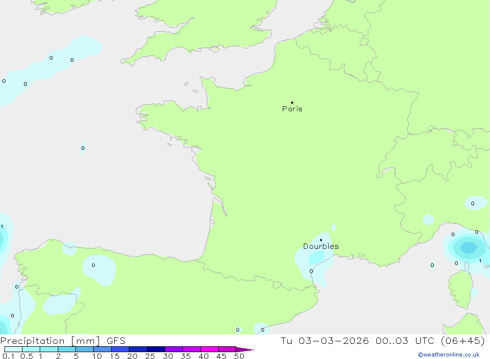Pick the 10–15 mm legend color swatch

[102, 349]
